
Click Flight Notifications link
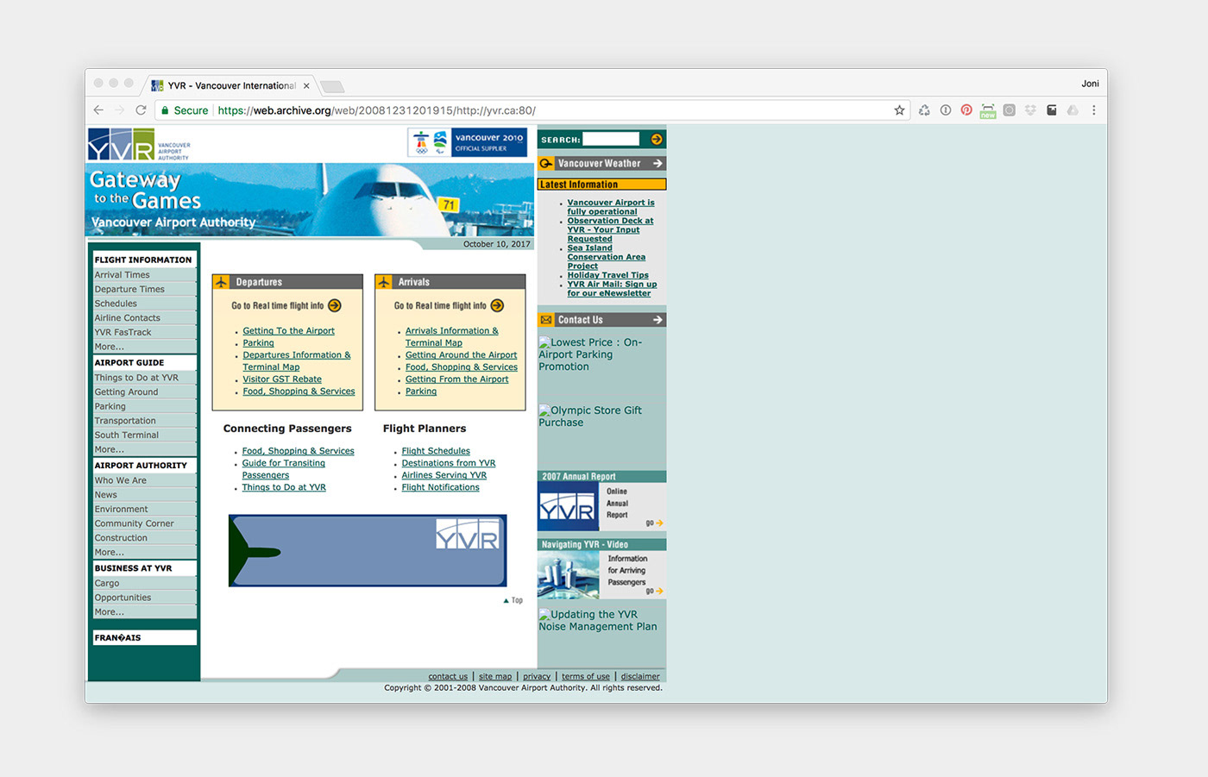click(440, 487)
